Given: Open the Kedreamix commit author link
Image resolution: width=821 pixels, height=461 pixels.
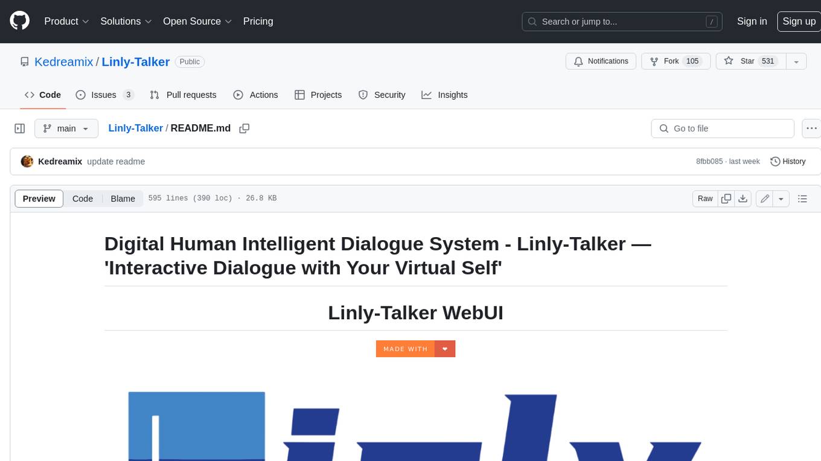Looking at the screenshot, I should [60, 161].
